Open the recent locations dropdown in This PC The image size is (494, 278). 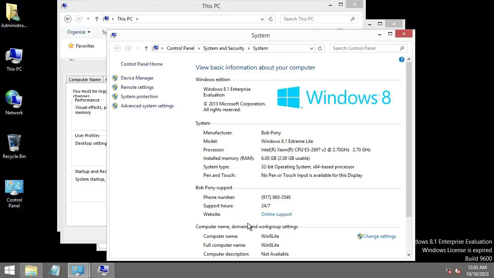[88, 19]
